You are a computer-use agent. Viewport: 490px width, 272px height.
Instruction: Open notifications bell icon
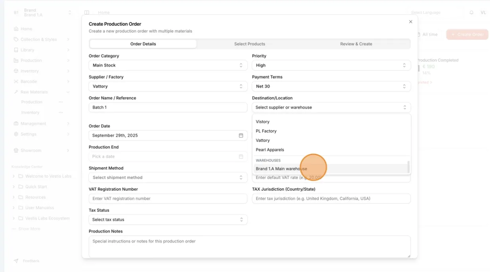point(471,13)
